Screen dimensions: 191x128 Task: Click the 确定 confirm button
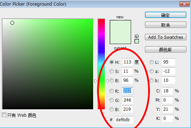(165, 15)
